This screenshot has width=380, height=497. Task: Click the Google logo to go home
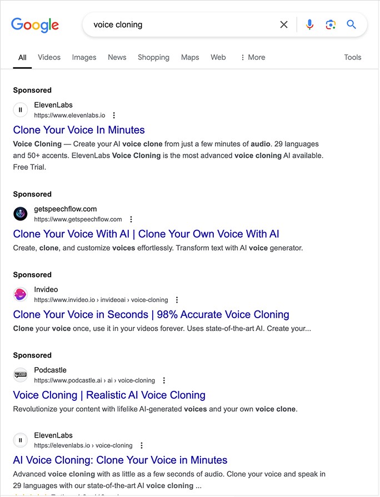[34, 24]
